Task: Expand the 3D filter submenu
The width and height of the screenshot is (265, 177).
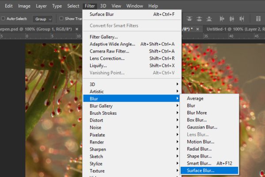Action: tap(132, 84)
